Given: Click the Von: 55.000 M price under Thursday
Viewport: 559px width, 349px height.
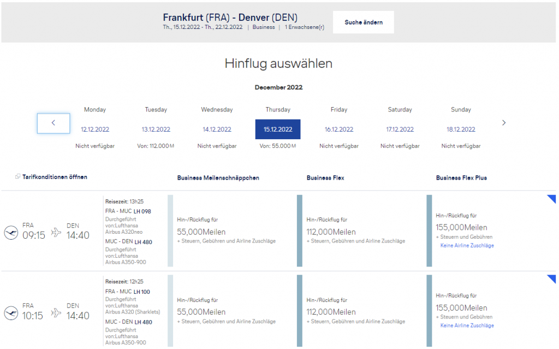Looking at the screenshot, I should [x=278, y=146].
